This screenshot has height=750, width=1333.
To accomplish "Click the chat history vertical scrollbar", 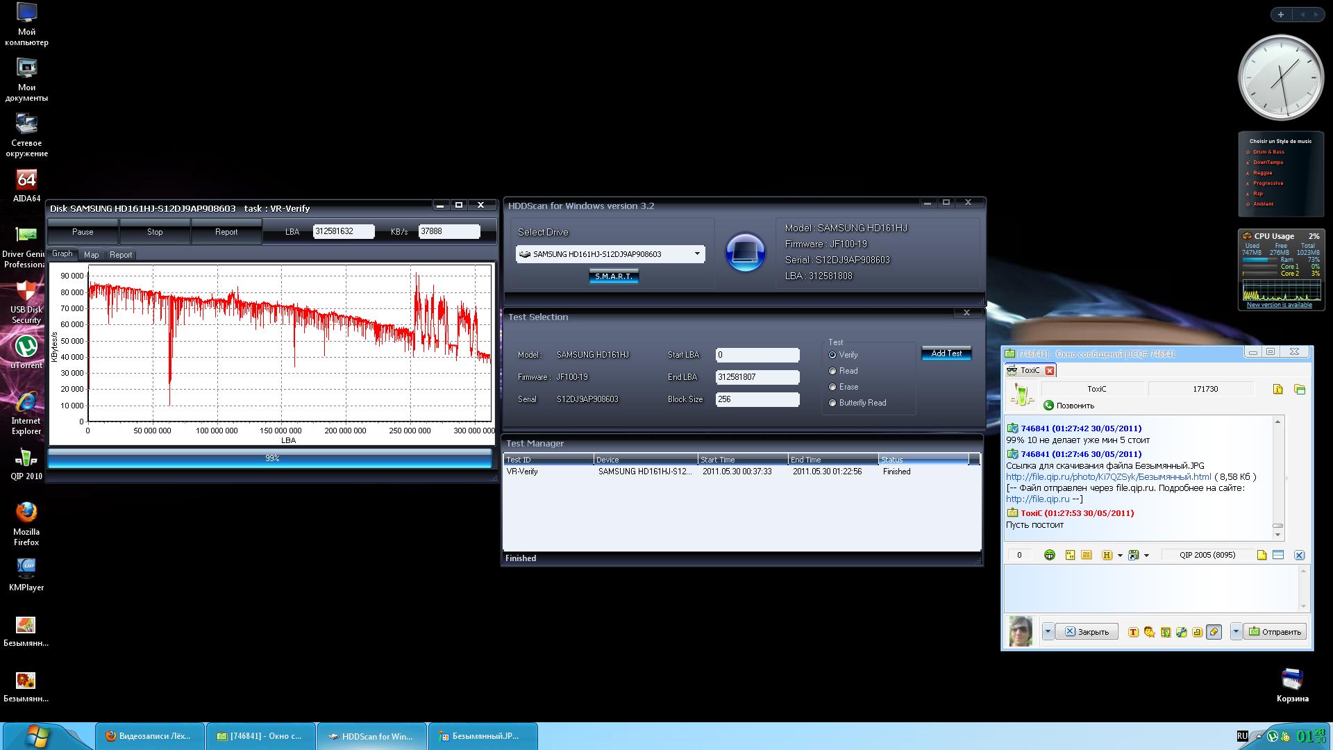I will click(1277, 478).
